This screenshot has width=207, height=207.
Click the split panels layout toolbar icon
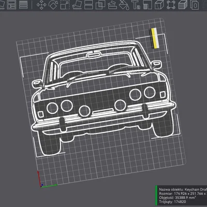click(x=12, y=5)
